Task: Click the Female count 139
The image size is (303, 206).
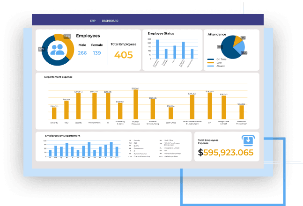Action: pos(97,53)
